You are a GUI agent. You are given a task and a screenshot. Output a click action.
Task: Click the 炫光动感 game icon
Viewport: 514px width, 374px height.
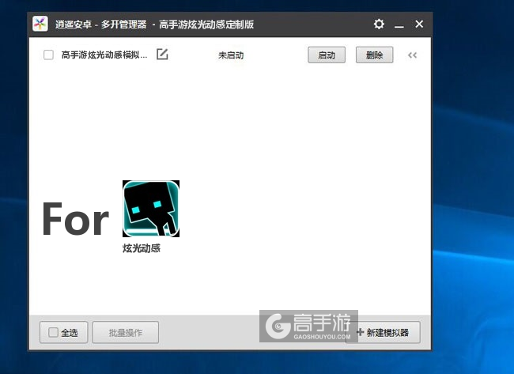point(151,209)
